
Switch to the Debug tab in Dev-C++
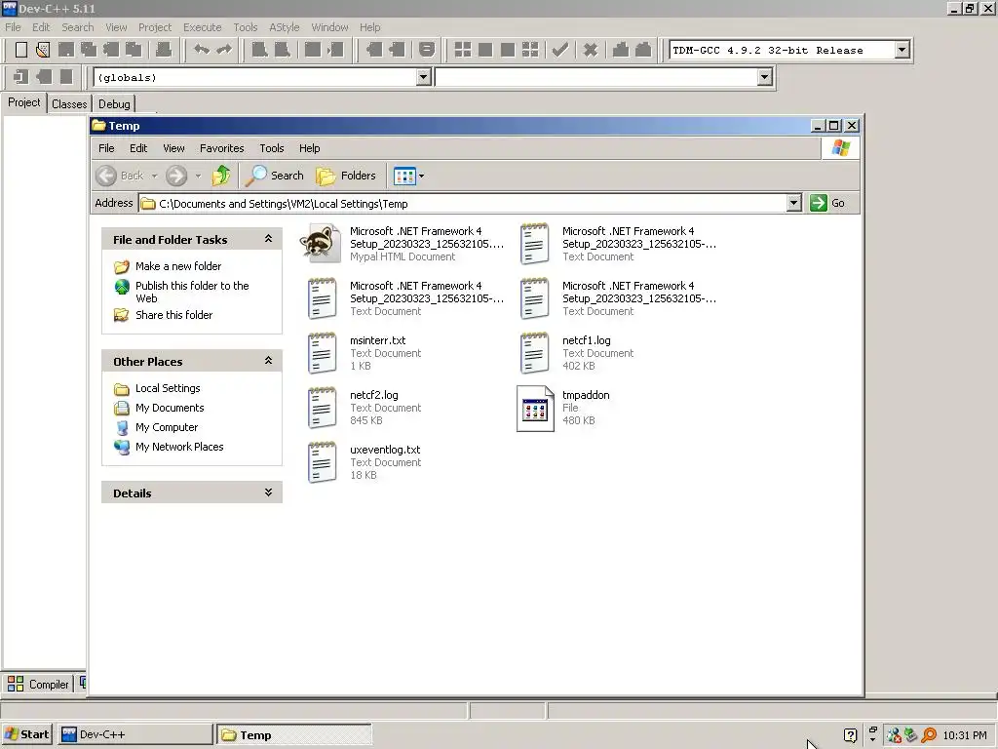coord(114,103)
